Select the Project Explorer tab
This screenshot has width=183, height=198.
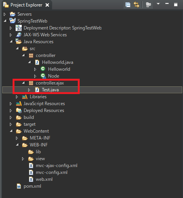pos(26,5)
